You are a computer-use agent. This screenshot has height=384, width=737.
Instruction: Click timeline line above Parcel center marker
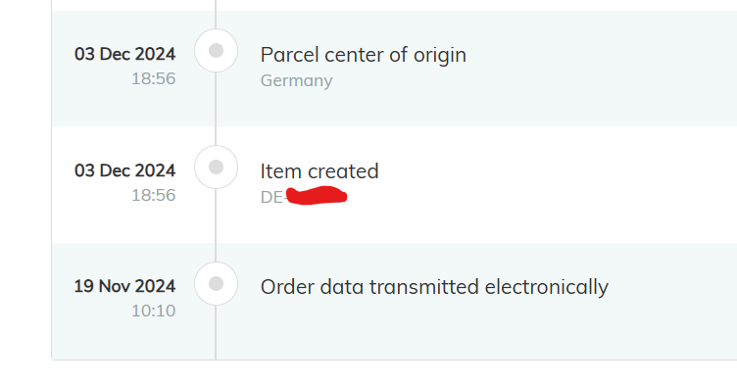click(216, 14)
